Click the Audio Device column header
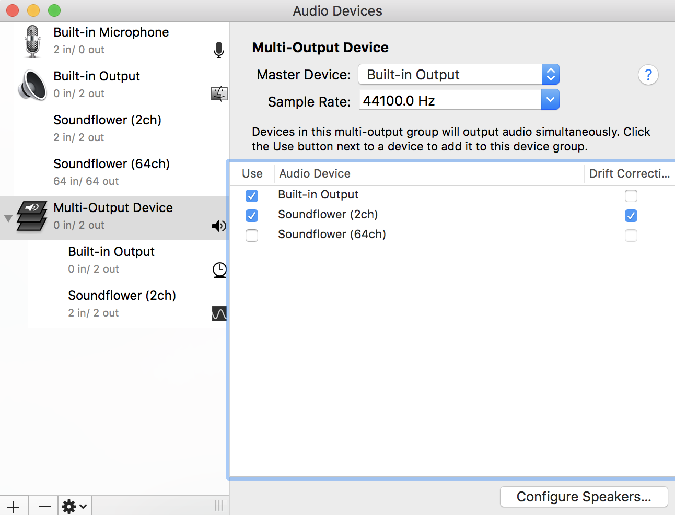 click(429, 174)
